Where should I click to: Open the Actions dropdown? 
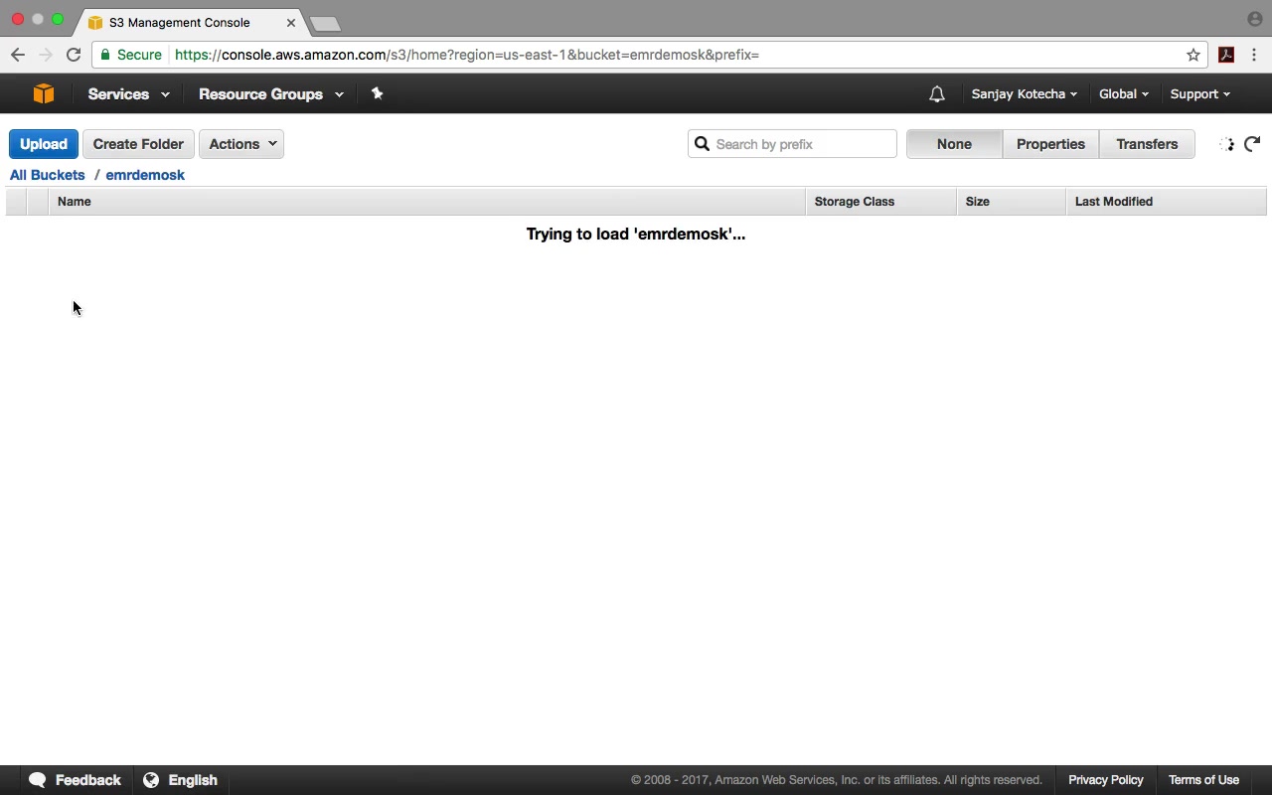pyautogui.click(x=241, y=144)
